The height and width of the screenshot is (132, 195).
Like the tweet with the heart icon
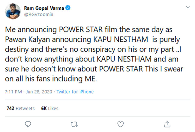click(121, 124)
